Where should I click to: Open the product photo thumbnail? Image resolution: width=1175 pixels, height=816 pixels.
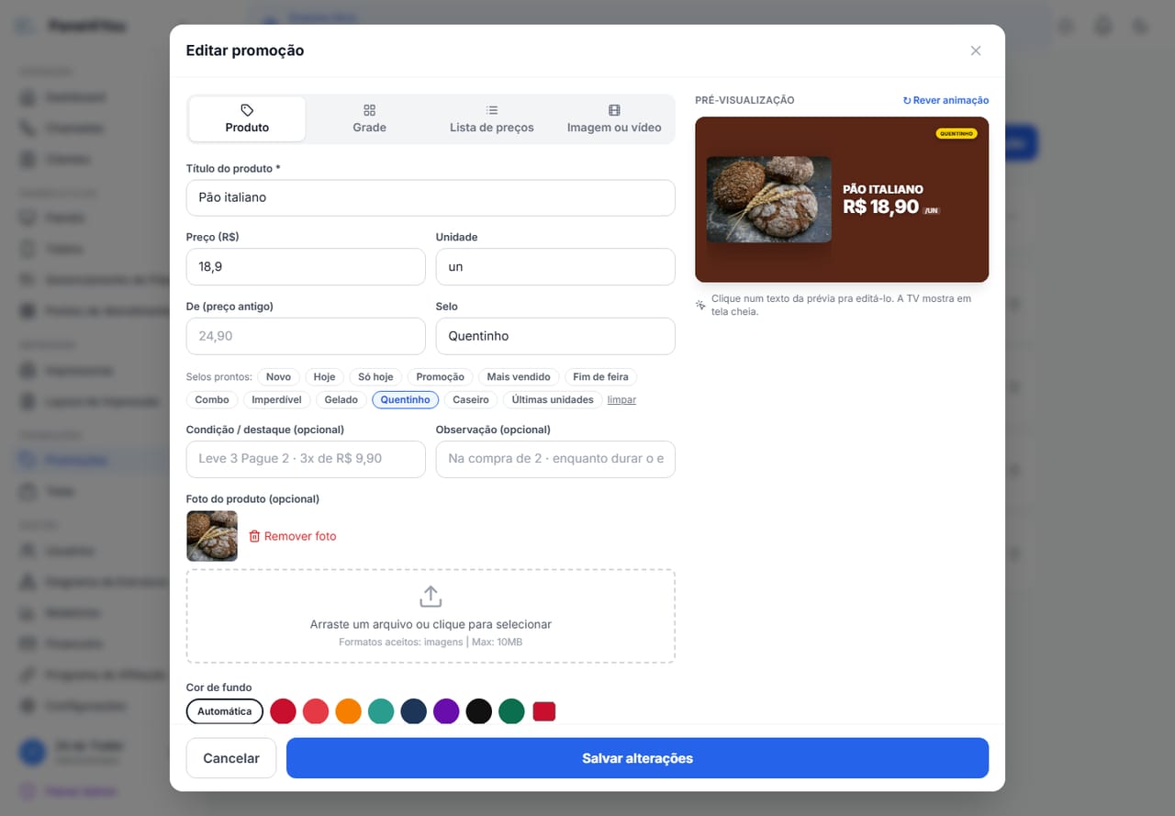[x=212, y=536]
